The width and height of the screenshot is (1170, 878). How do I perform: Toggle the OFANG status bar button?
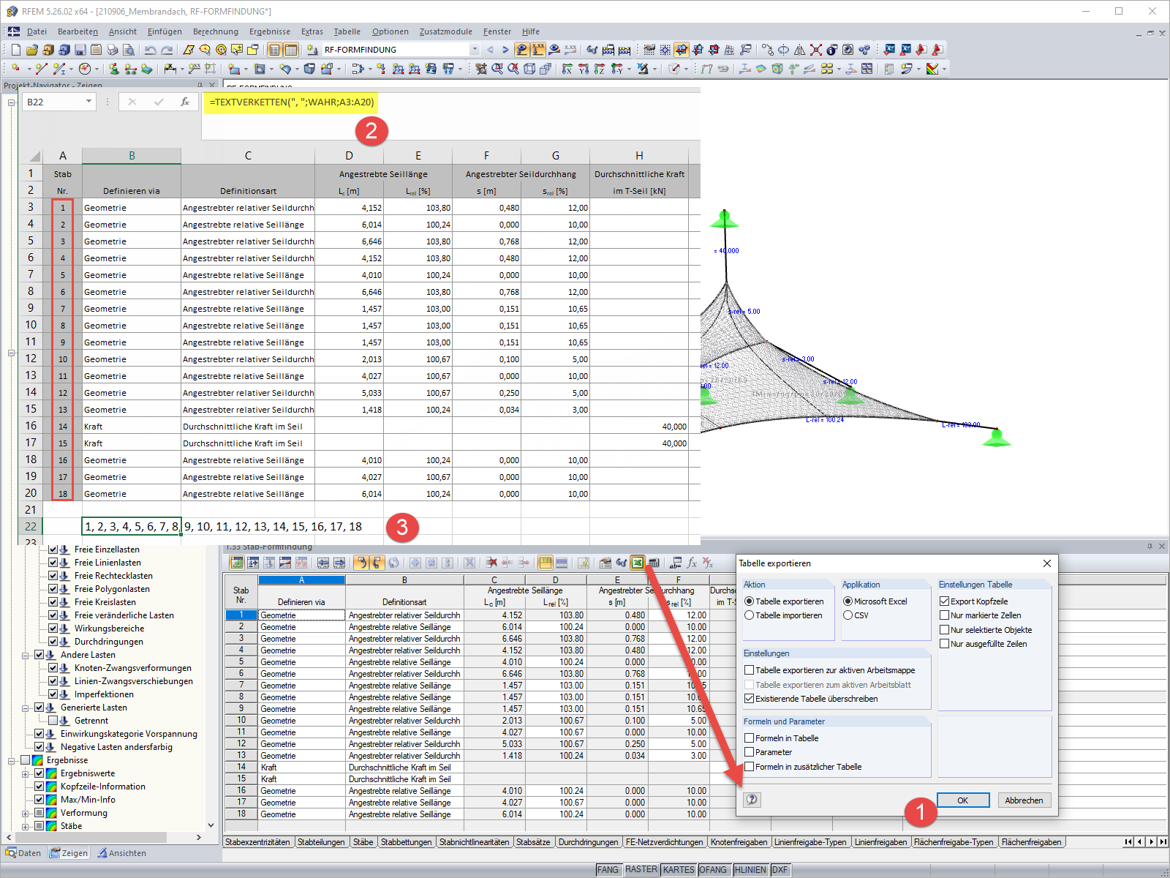click(x=713, y=869)
